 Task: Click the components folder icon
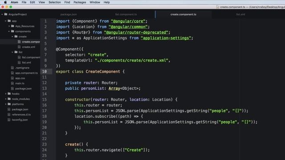pos(12,31)
